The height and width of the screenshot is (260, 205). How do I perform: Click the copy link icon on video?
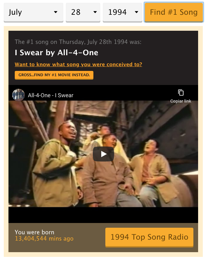tap(181, 93)
